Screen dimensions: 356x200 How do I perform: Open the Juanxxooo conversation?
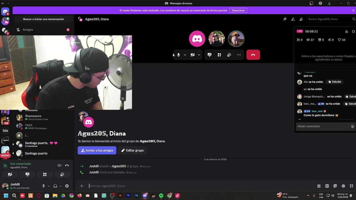(x=43, y=117)
